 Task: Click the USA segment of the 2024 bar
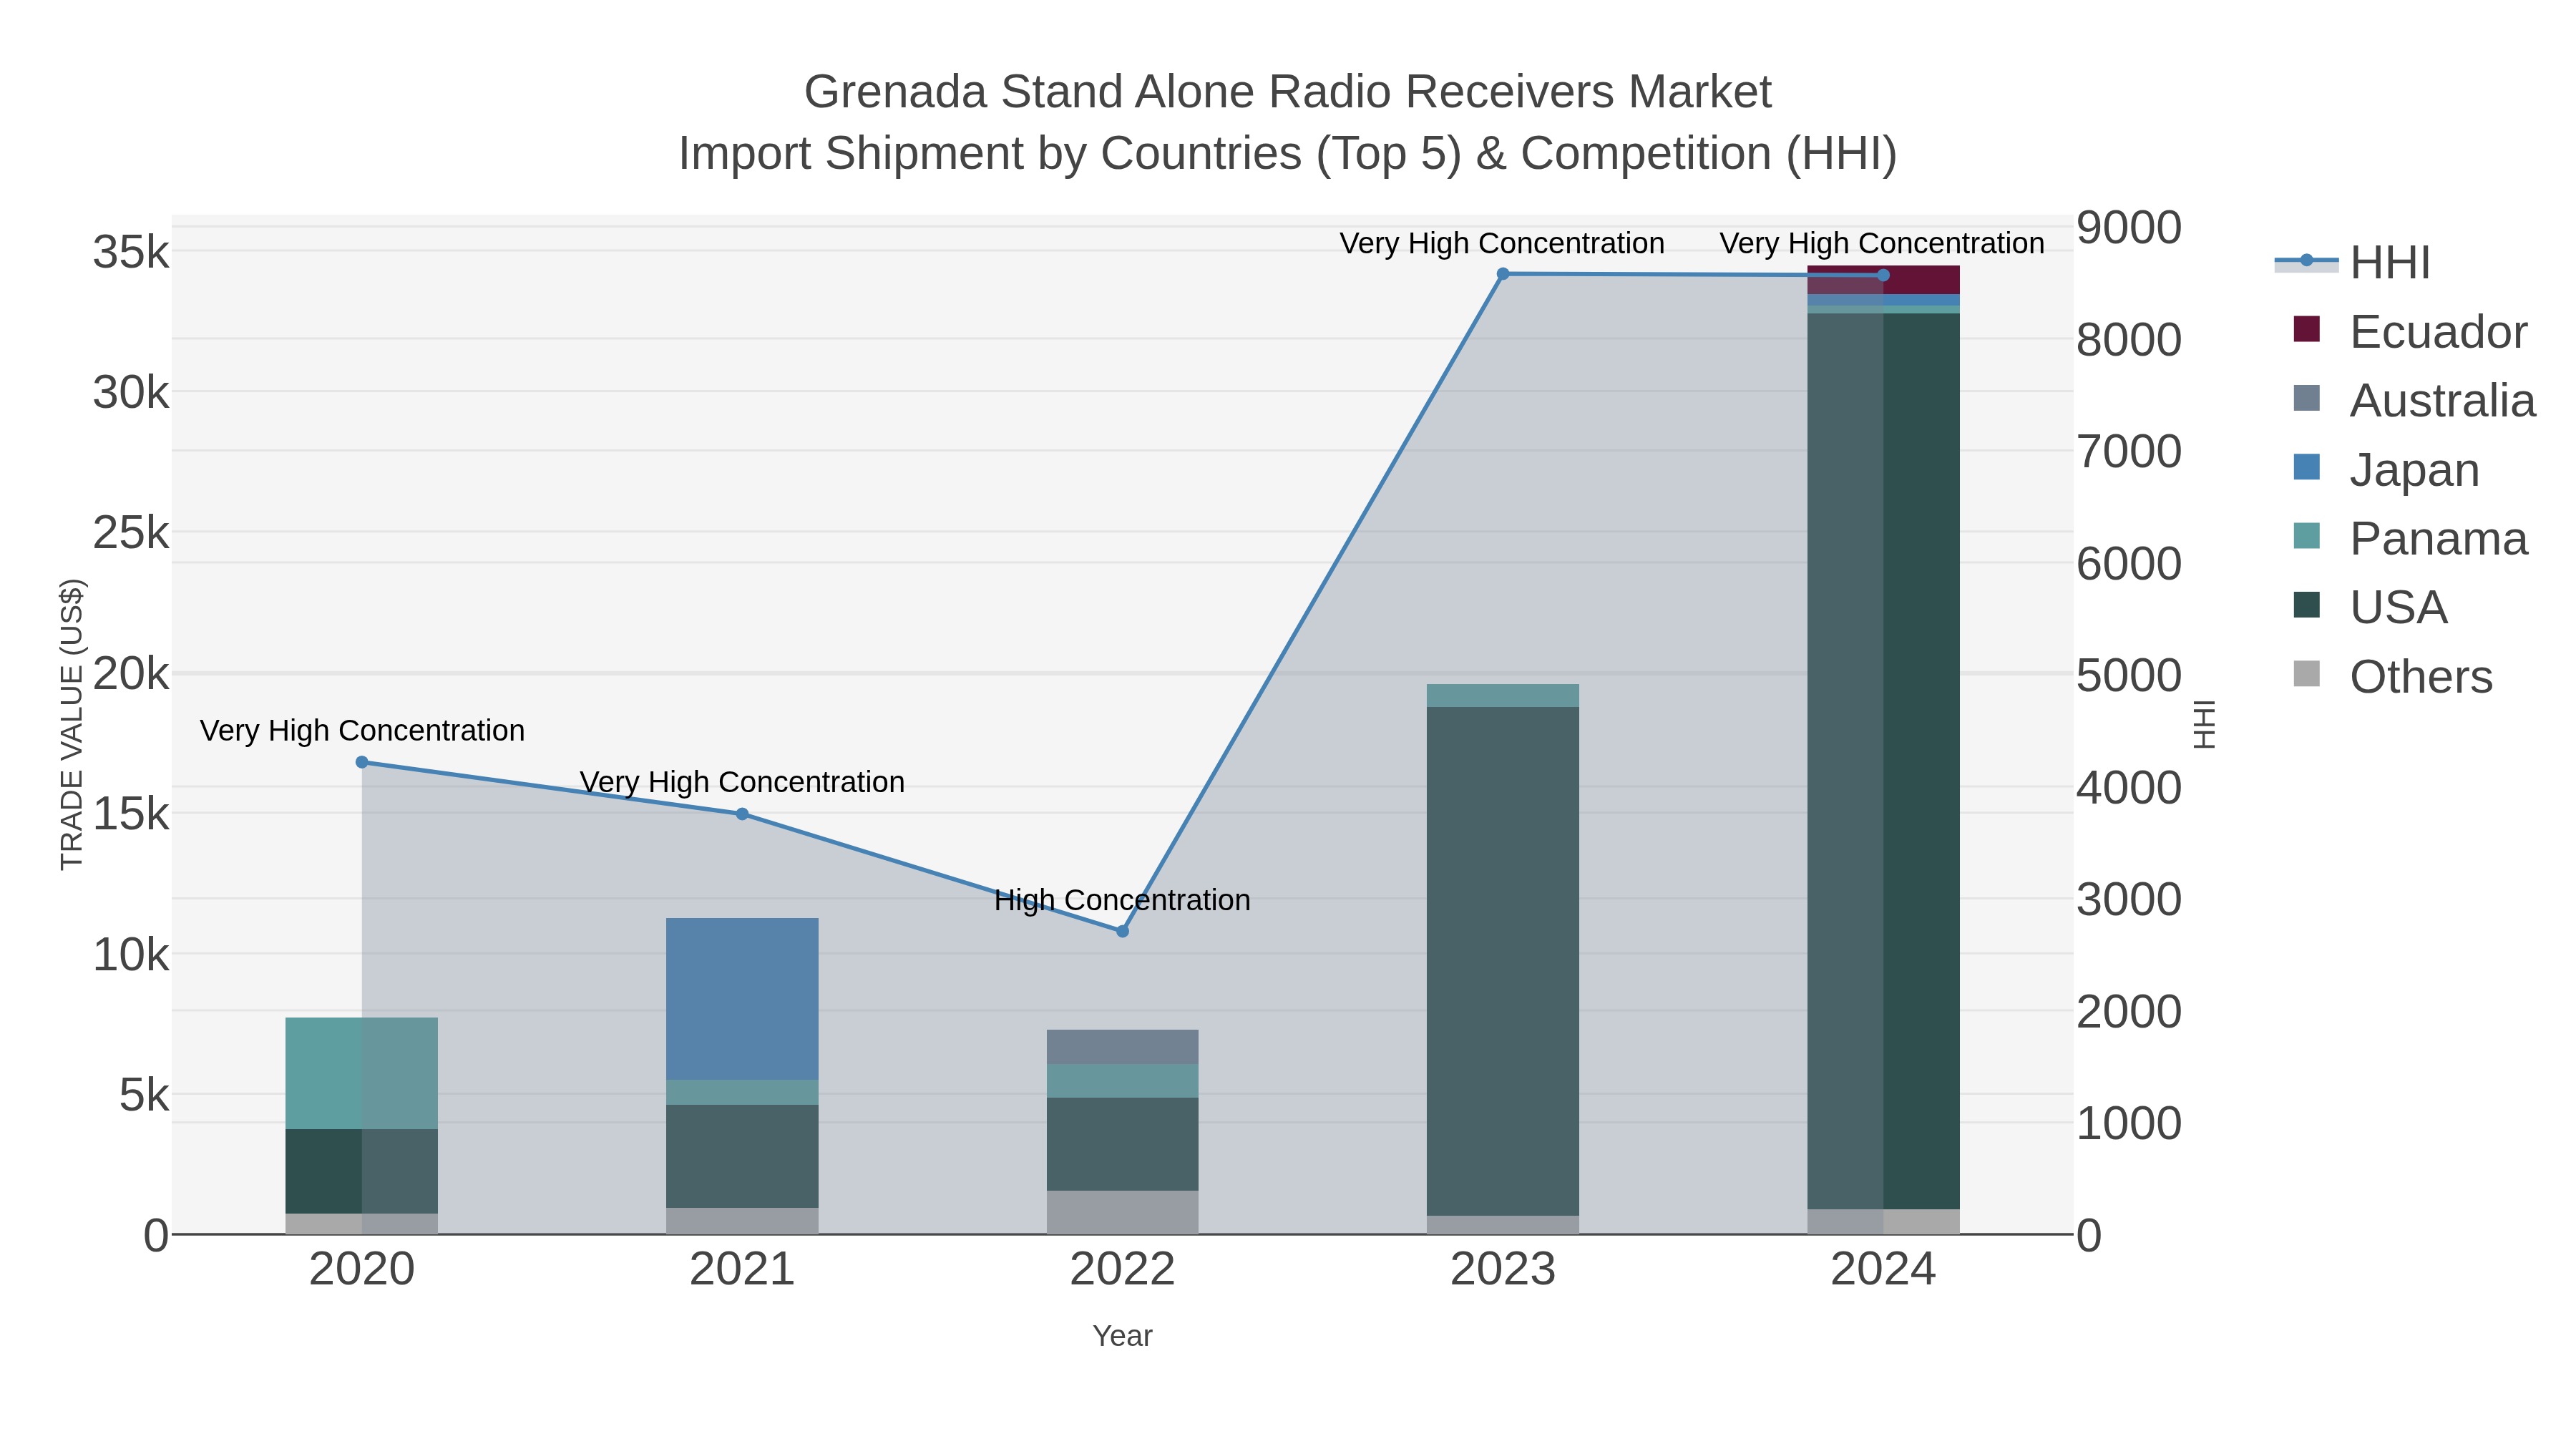pos(1883,761)
